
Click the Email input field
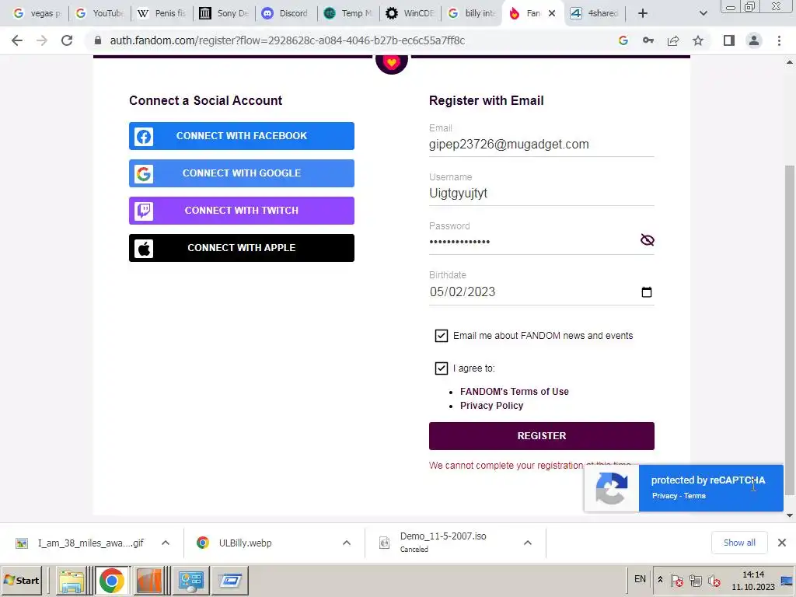pos(541,144)
